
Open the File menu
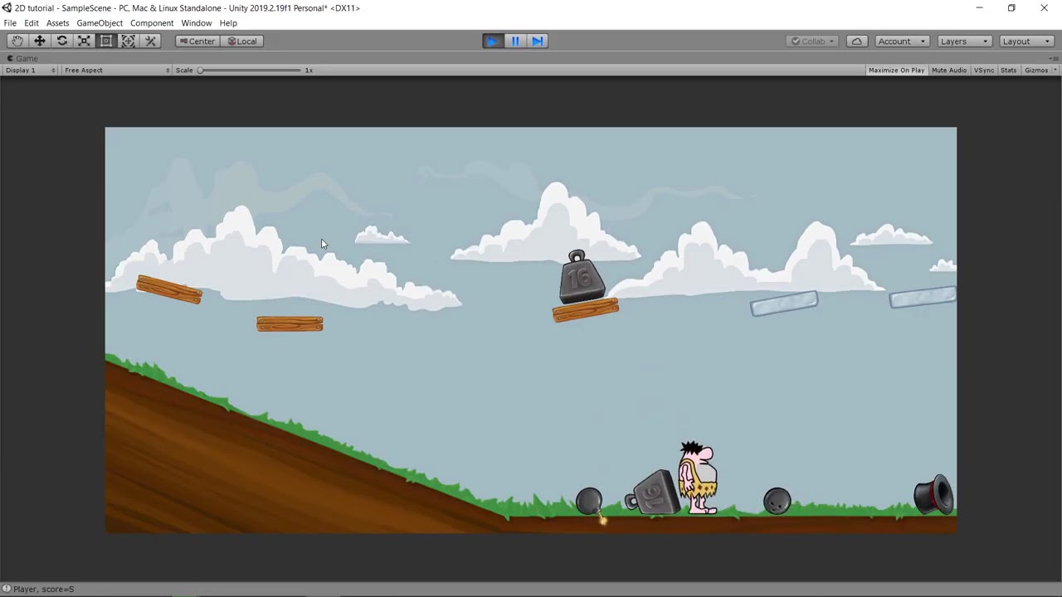point(10,22)
